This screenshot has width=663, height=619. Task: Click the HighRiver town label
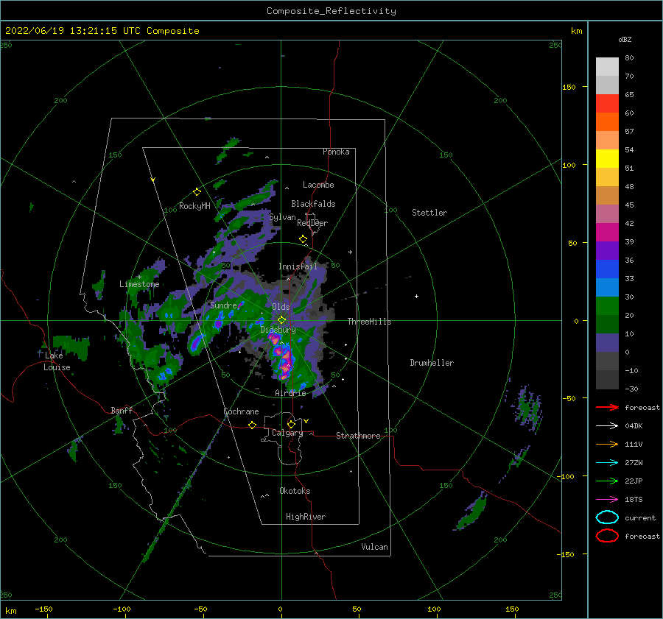pos(306,517)
